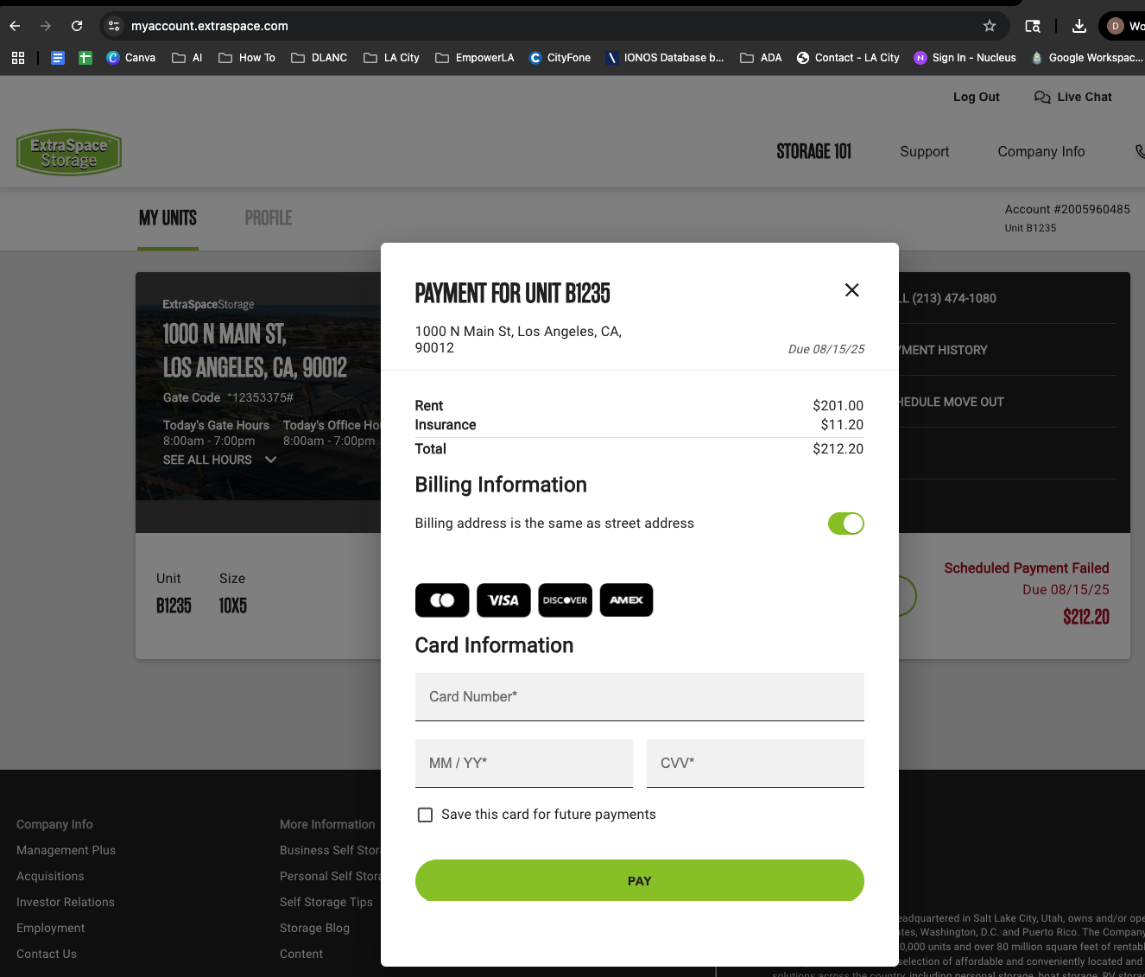Click the Mastercard card logo icon
Viewport: 1145px width, 977px height.
442,600
